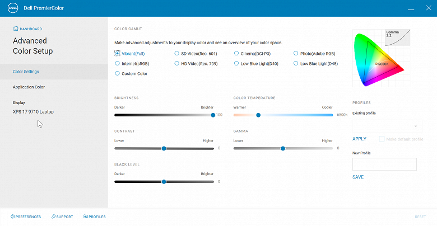Click the New Profile name field

tap(384, 164)
